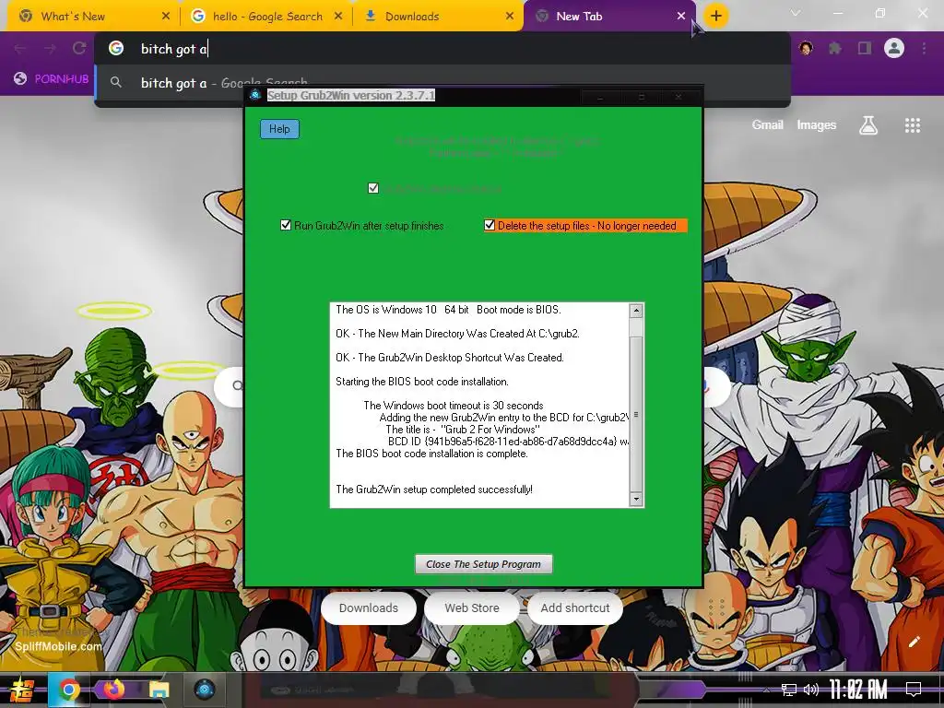This screenshot has height=708, width=944.
Task: Reload the page with refresh icon
Action: 79,48
